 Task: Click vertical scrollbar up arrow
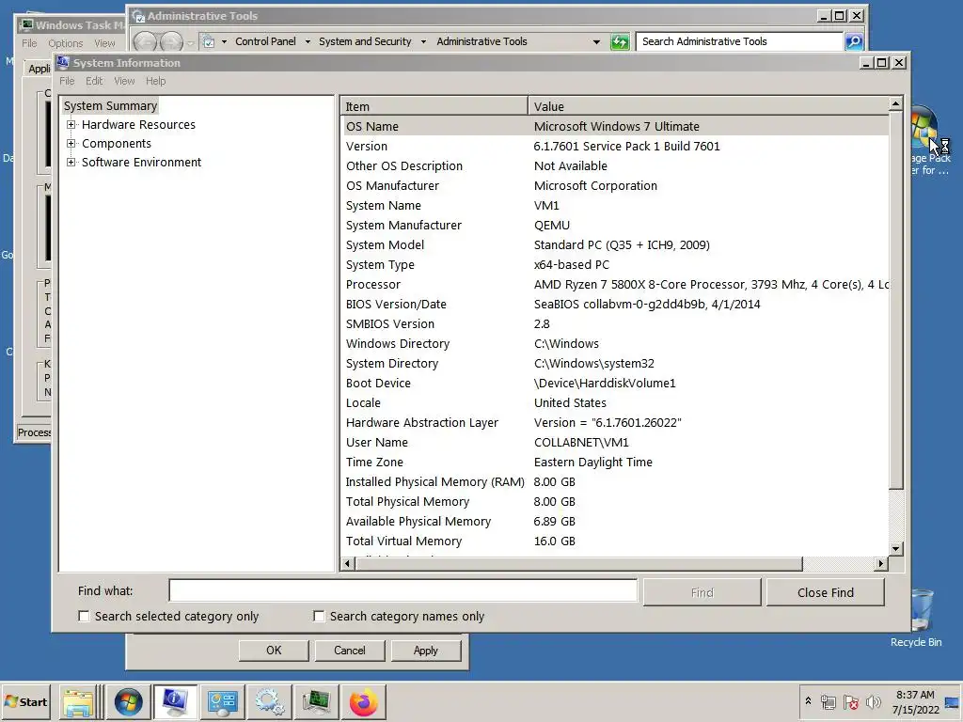(x=895, y=104)
